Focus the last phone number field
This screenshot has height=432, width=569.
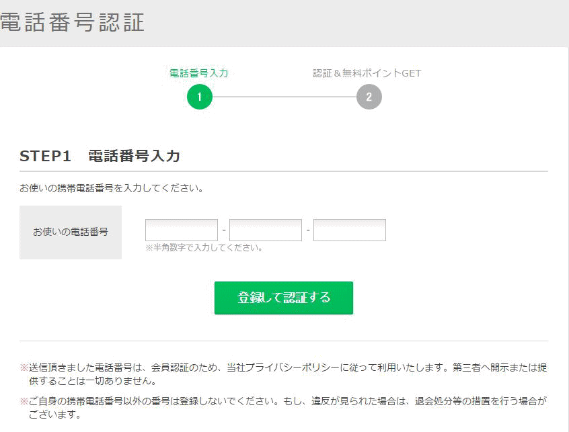pyautogui.click(x=349, y=230)
